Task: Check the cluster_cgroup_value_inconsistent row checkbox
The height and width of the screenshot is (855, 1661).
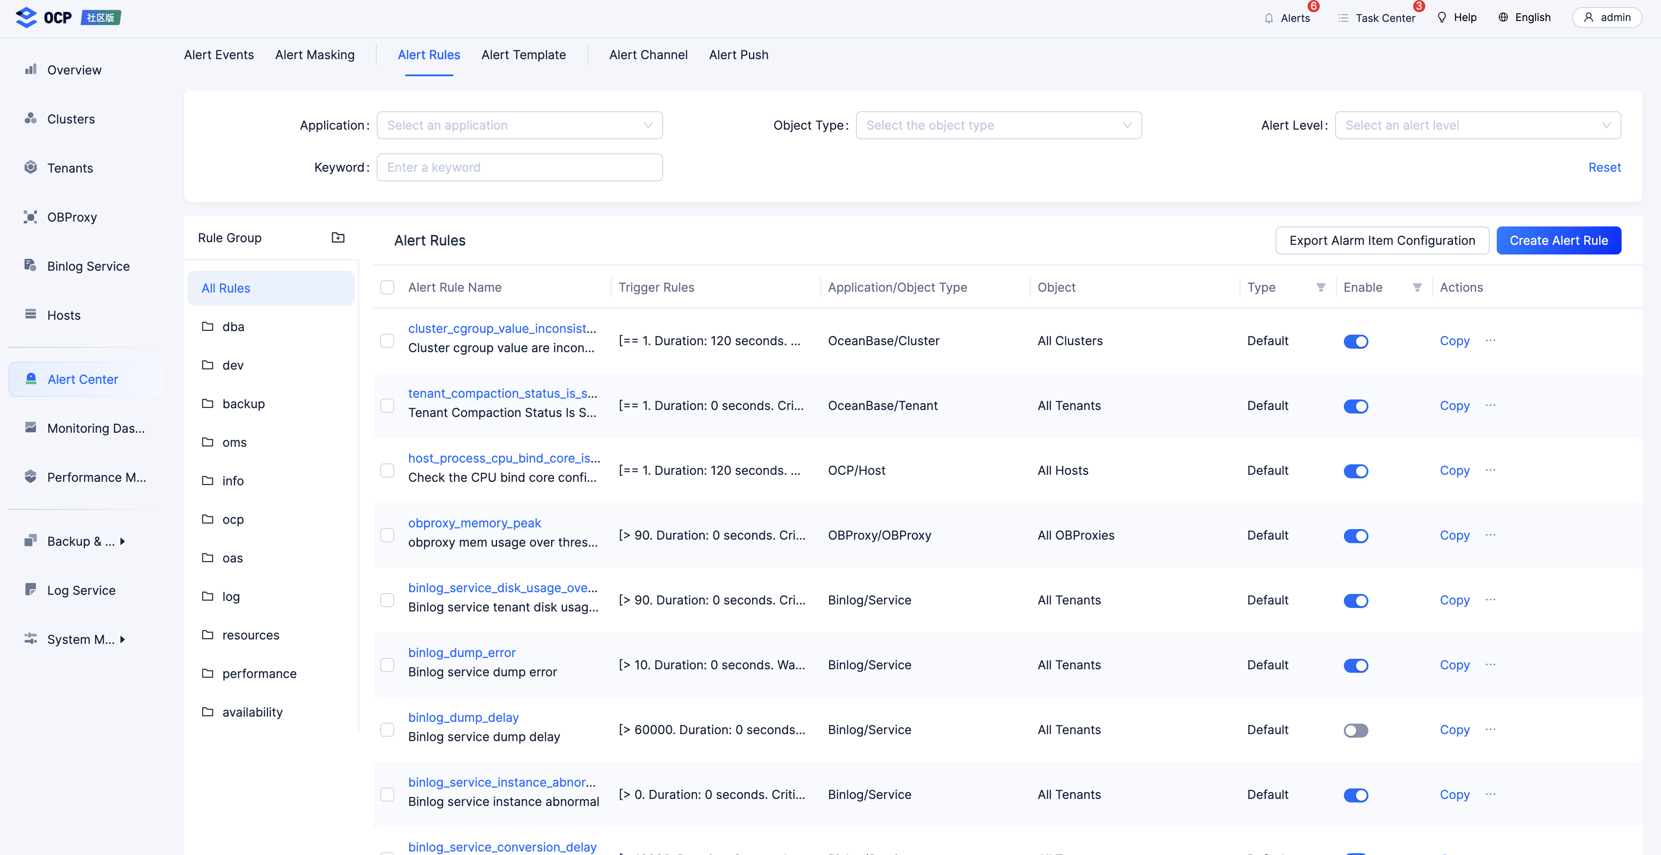Action: (x=387, y=340)
